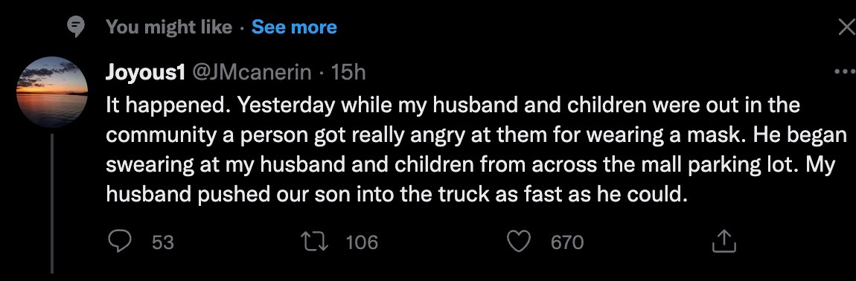Click the 670 likes count

(x=567, y=242)
